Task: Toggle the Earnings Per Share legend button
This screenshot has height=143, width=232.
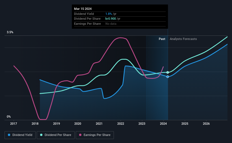Action: tap(95, 135)
